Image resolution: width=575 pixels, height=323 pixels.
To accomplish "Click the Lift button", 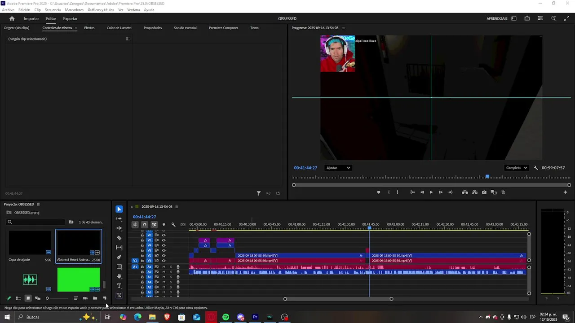I will pos(465,192).
